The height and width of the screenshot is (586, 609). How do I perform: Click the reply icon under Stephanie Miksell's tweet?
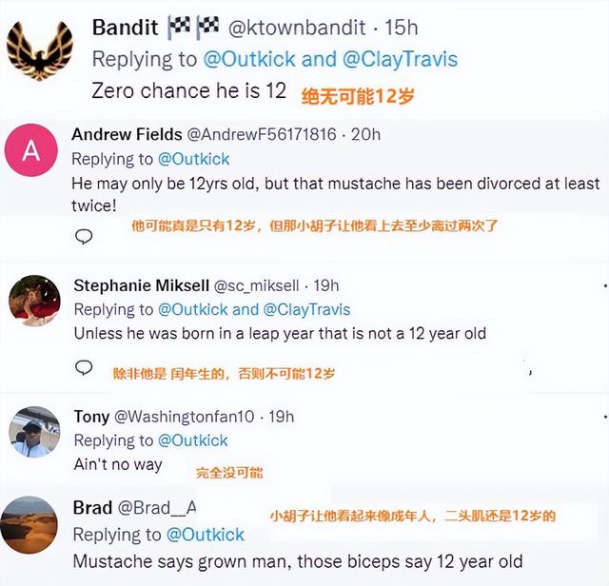[84, 367]
